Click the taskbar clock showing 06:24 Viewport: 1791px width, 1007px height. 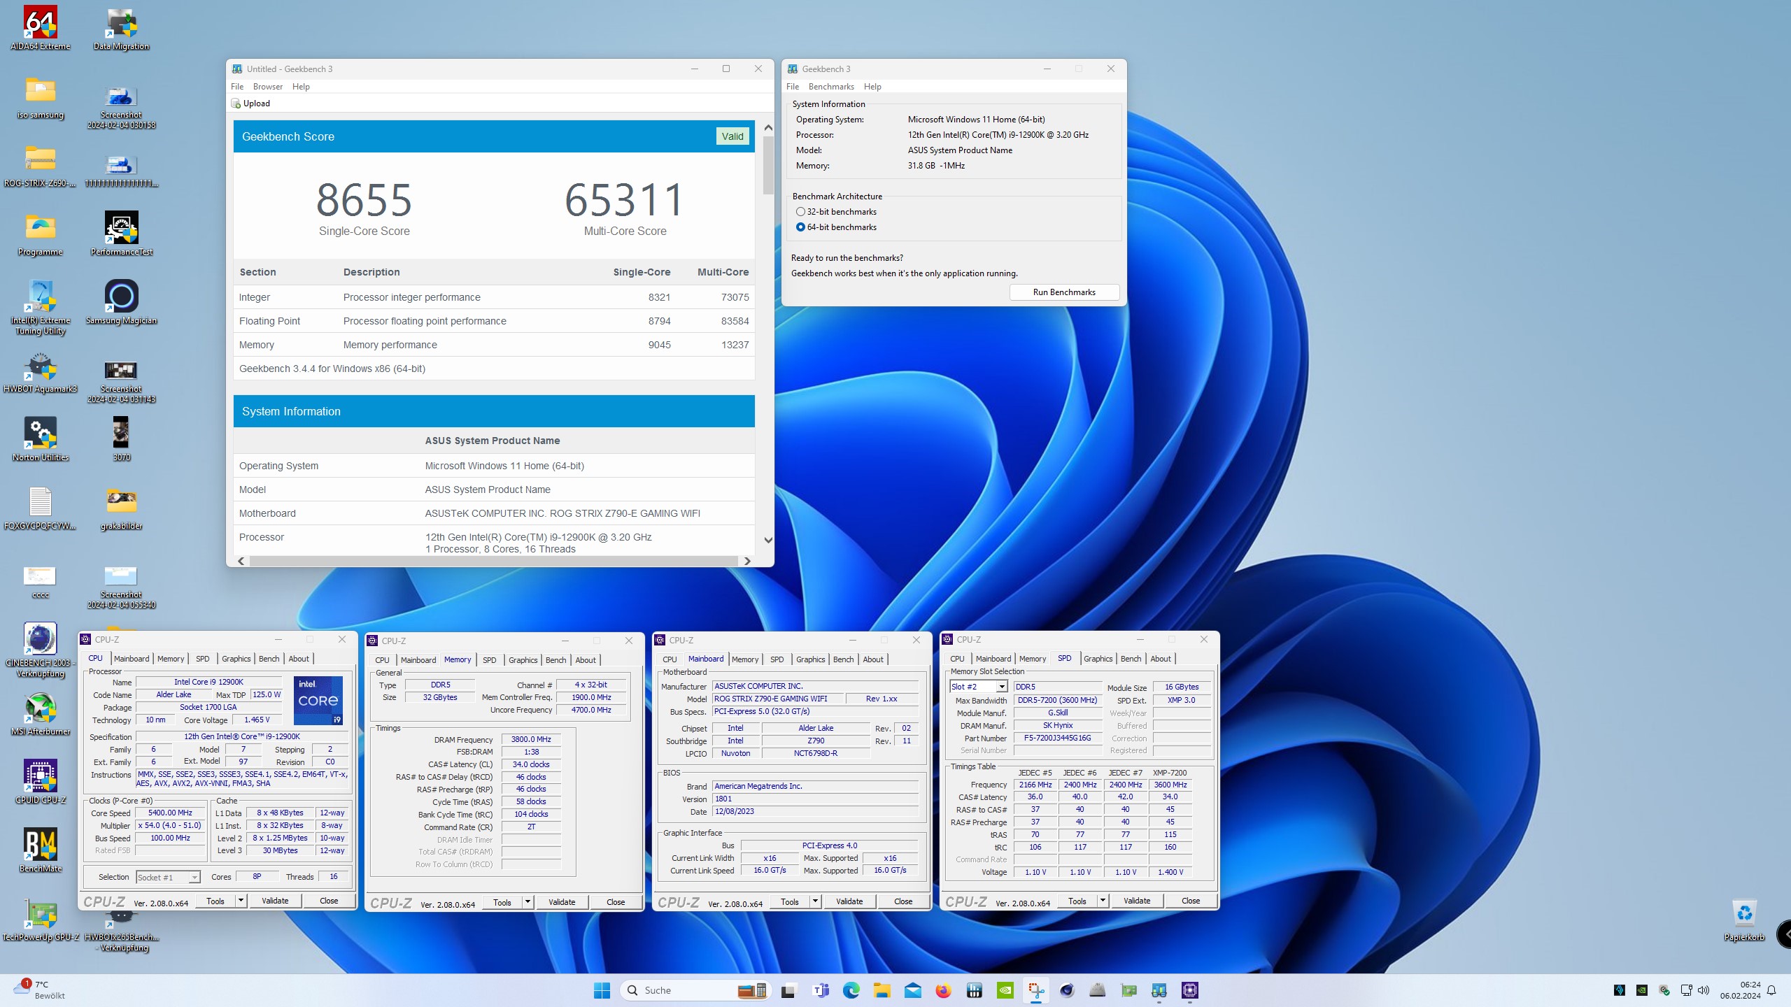(x=1740, y=990)
